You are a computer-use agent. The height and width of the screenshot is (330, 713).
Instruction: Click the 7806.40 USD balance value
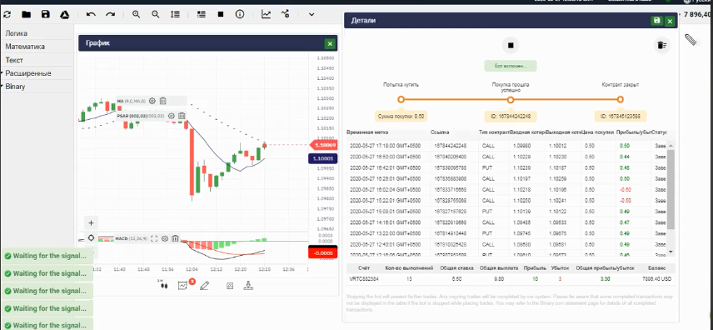point(656,279)
